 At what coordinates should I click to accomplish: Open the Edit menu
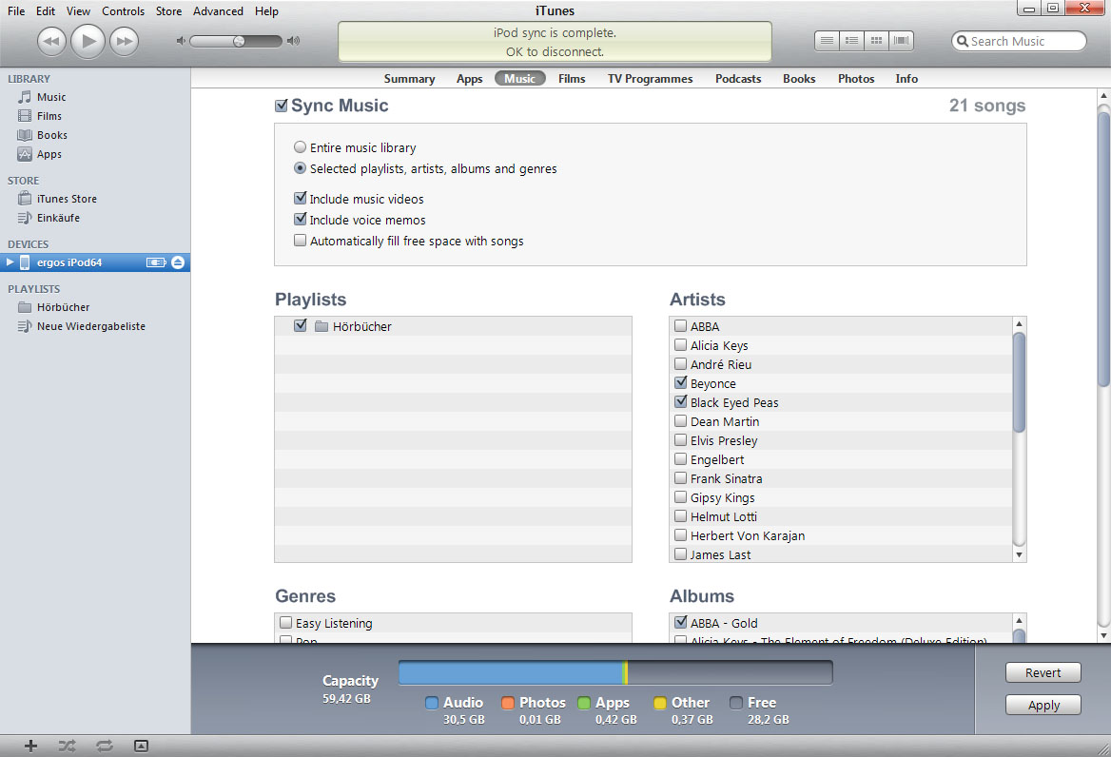click(x=46, y=11)
